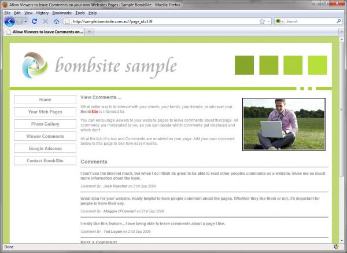Click the scrollbar up arrow

pyautogui.click(x=341, y=39)
